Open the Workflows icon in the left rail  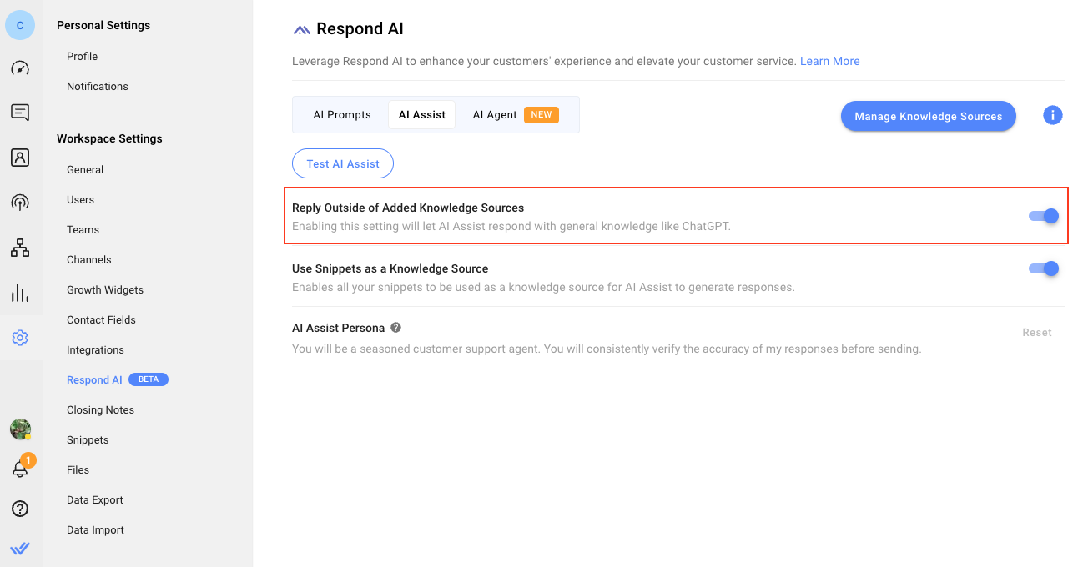(20, 247)
